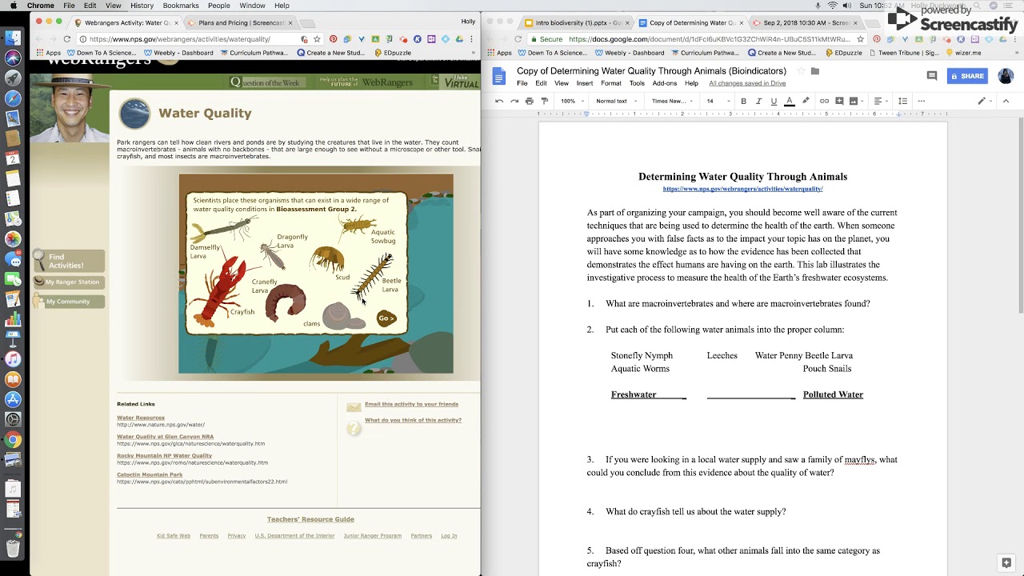Email this activity to your friends
This screenshot has height=576, width=1024.
point(411,404)
